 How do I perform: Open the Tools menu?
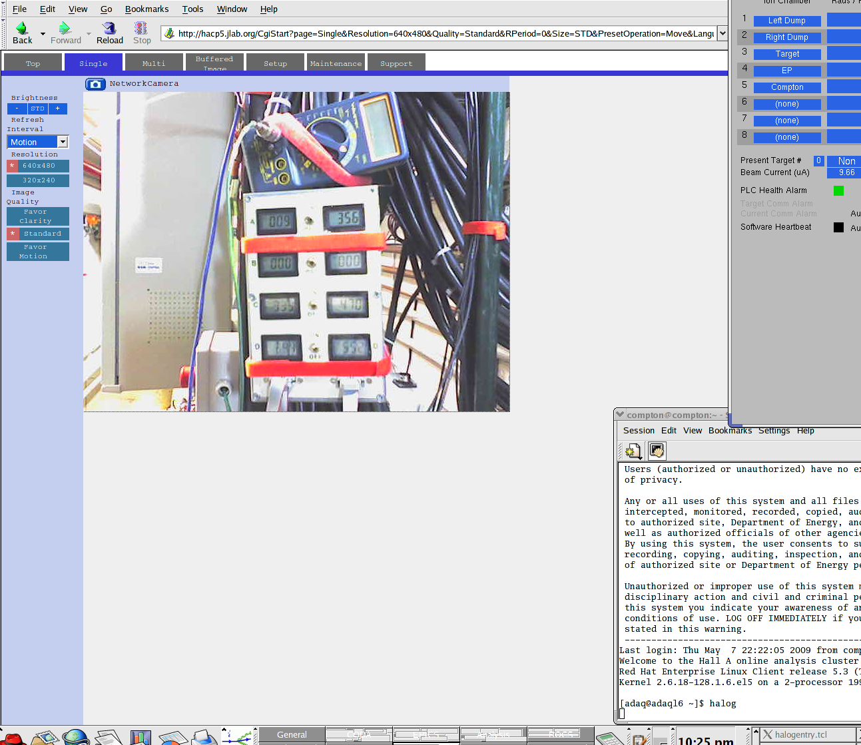point(192,9)
